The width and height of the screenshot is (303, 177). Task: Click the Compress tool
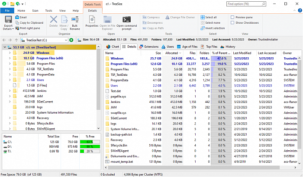point(151,17)
